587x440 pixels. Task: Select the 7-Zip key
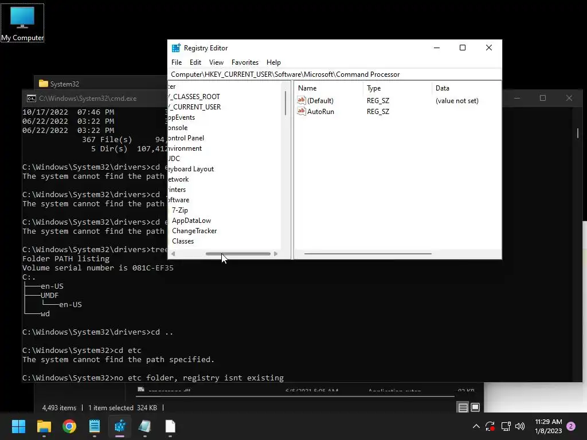click(x=179, y=210)
